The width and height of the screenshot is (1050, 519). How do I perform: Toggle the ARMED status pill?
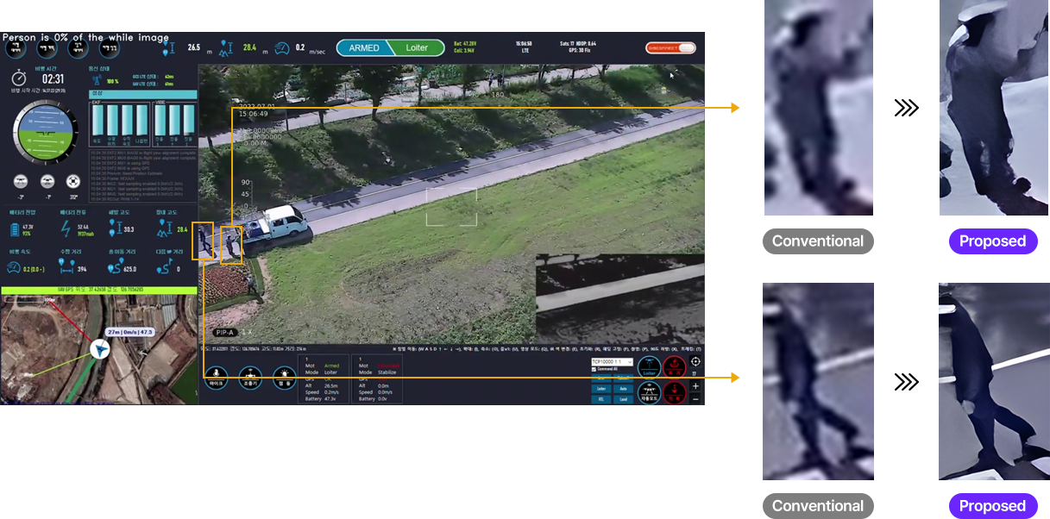pos(363,48)
